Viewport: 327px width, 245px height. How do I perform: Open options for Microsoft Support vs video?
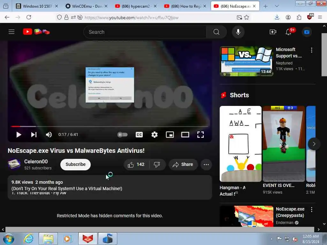[x=311, y=50]
